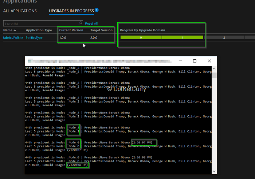Image resolution: width=255 pixels, height=179 pixels.
Task: Click Progress by Upgrade Domain header
Action: click(142, 30)
